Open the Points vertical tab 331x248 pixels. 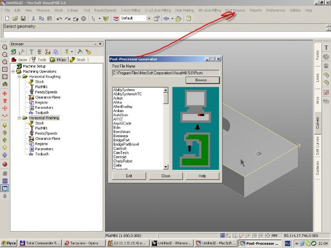[x=317, y=55]
